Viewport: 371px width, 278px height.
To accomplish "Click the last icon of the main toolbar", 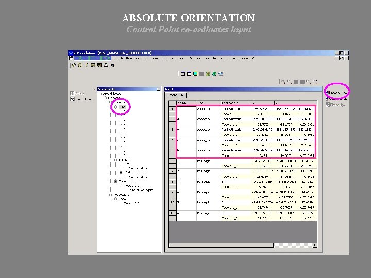I will [112, 65].
